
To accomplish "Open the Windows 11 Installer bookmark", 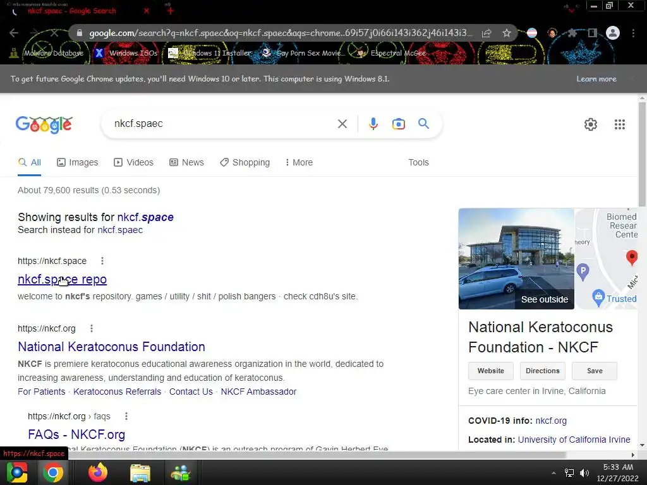I will pyautogui.click(x=210, y=53).
